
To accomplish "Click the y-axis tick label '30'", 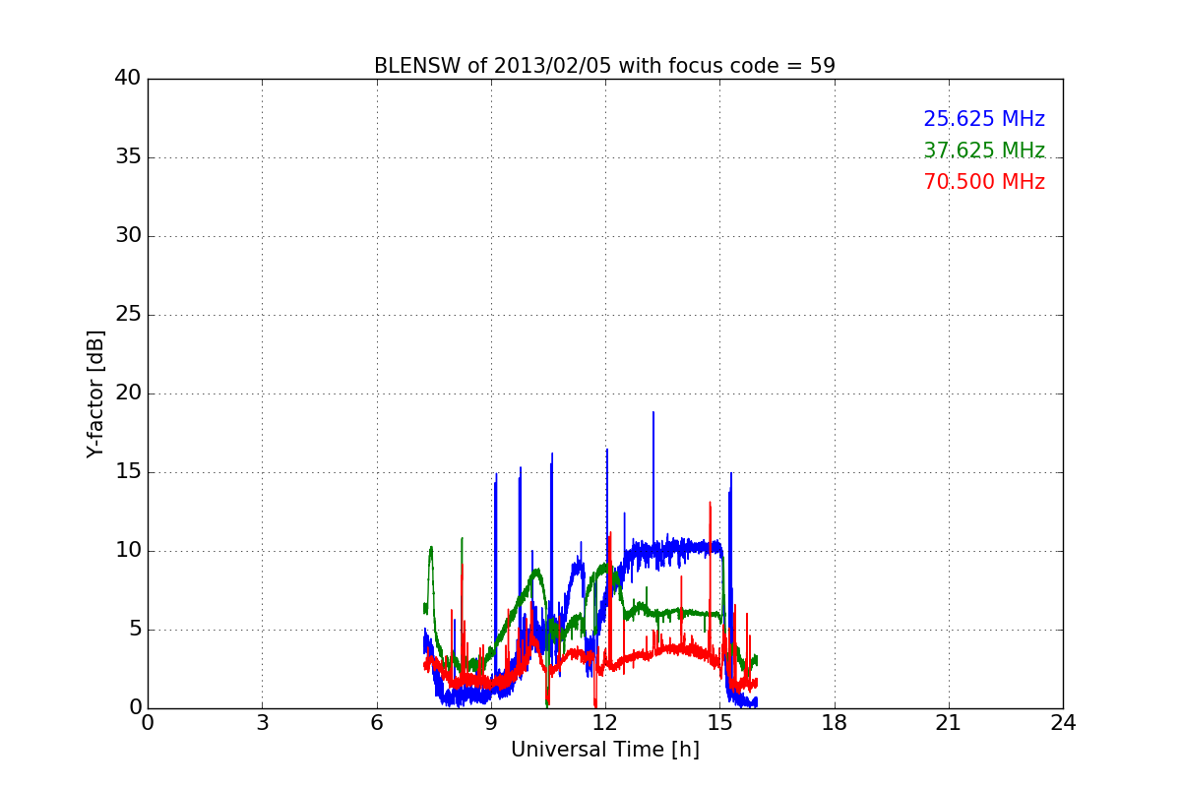I will click(x=128, y=236).
